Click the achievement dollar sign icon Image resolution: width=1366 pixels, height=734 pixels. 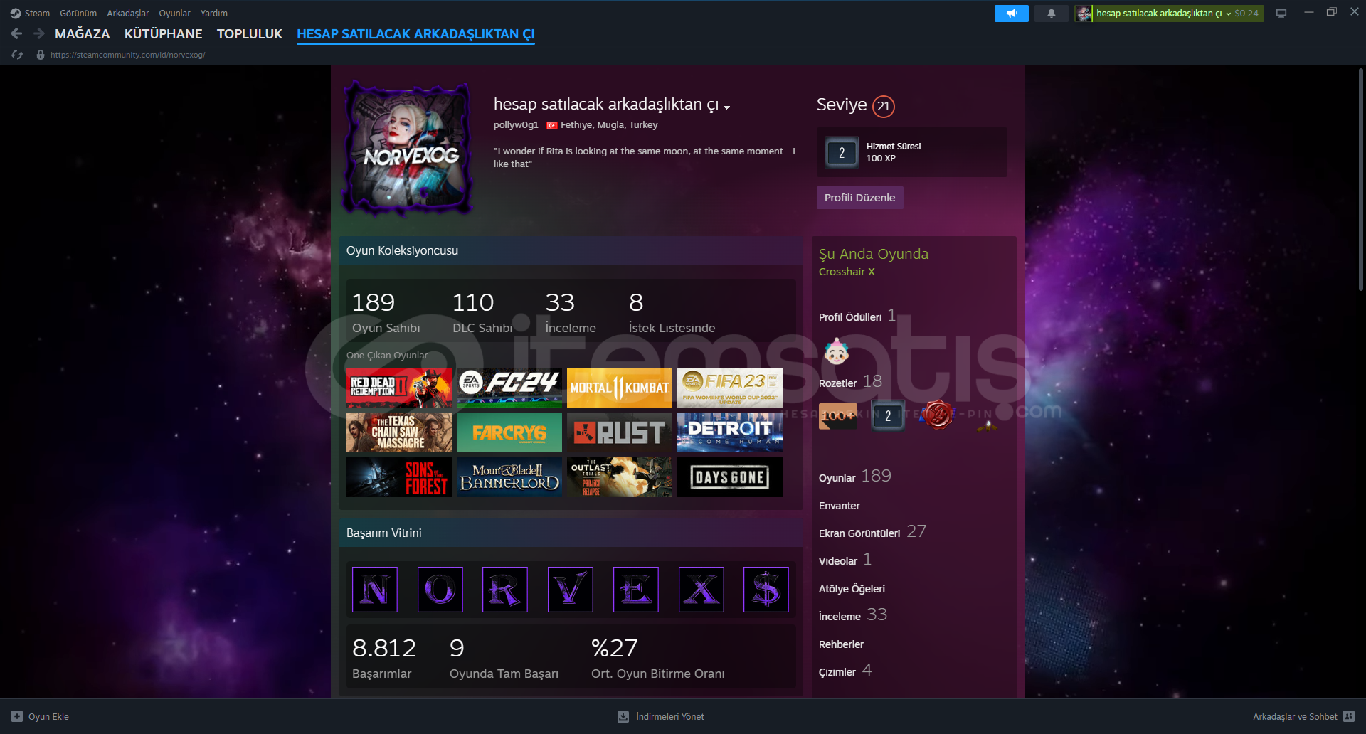(x=766, y=590)
